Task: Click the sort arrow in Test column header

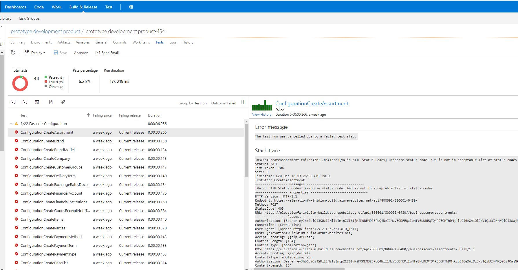Action: (x=89, y=115)
